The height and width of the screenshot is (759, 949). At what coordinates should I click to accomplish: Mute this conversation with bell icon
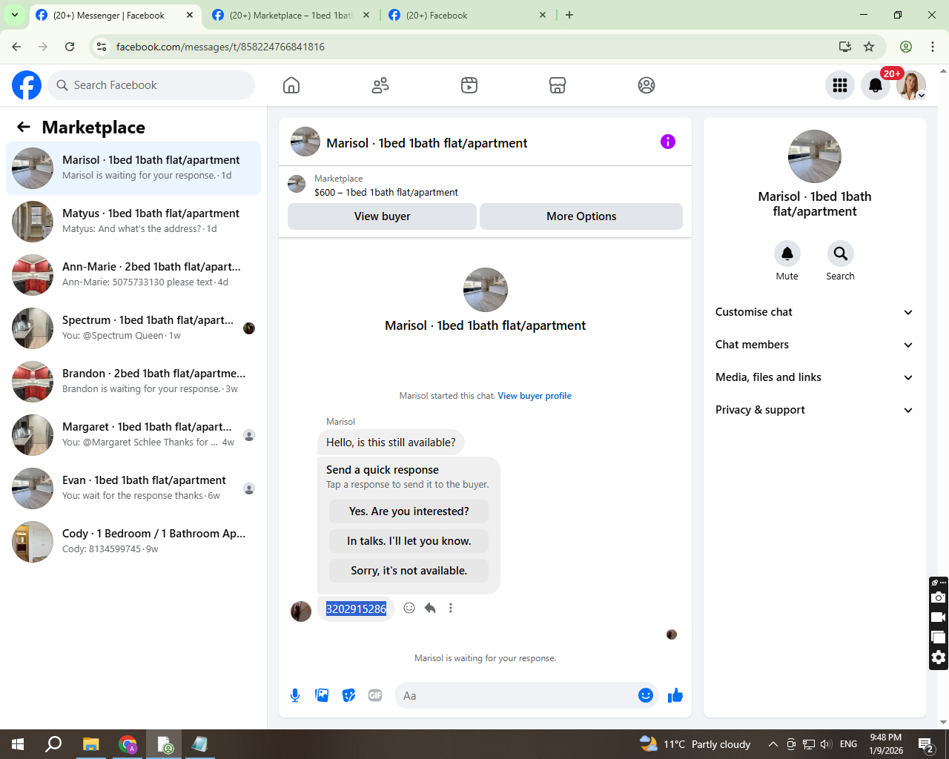coord(787,253)
